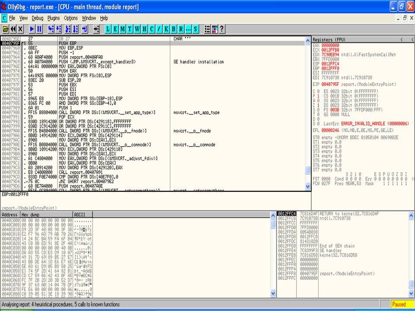Click the Trace into toolbar icon
The image size is (415, 311).
point(68,29)
